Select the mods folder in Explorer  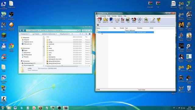point(50,48)
